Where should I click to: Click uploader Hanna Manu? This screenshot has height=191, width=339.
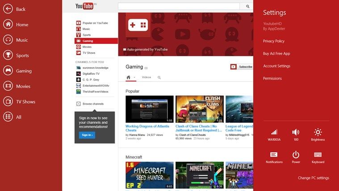[x=137, y=135]
